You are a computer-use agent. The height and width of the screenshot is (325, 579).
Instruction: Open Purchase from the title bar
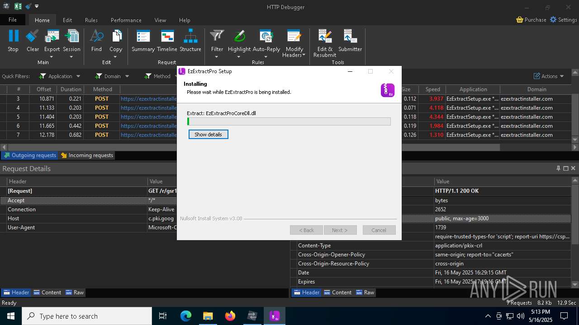click(x=531, y=20)
